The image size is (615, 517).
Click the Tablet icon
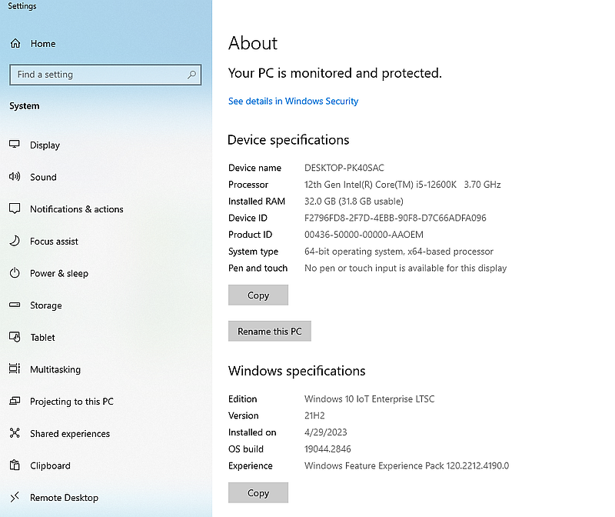pos(15,337)
